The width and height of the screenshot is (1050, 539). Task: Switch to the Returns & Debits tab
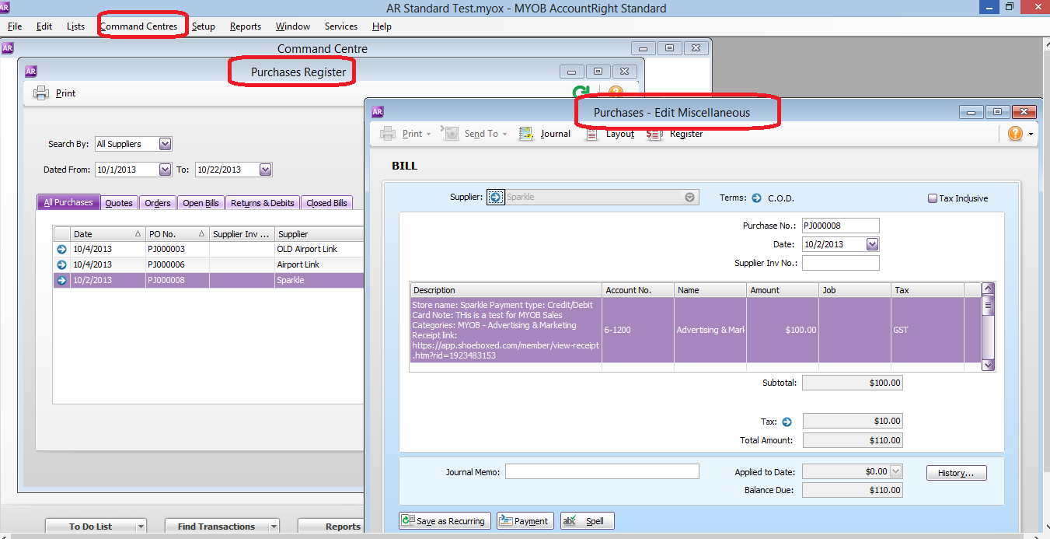(x=263, y=203)
